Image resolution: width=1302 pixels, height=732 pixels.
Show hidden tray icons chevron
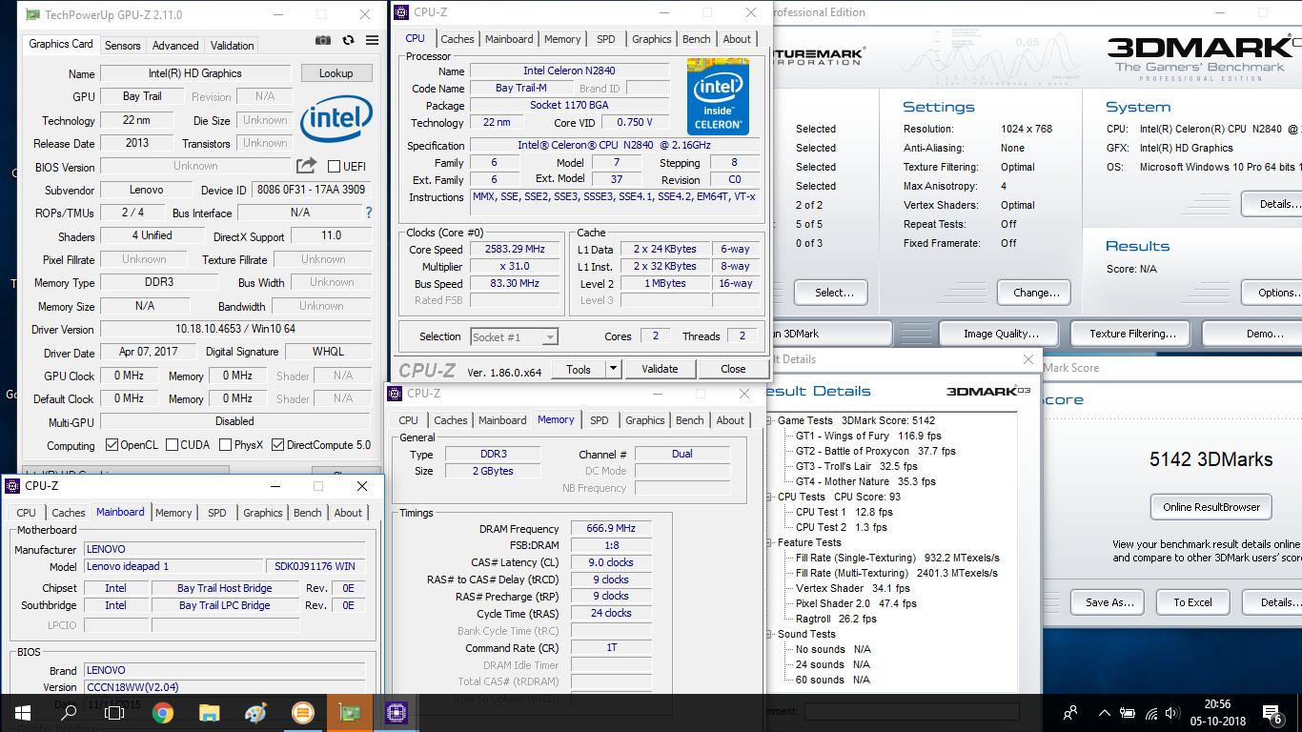click(x=1105, y=713)
